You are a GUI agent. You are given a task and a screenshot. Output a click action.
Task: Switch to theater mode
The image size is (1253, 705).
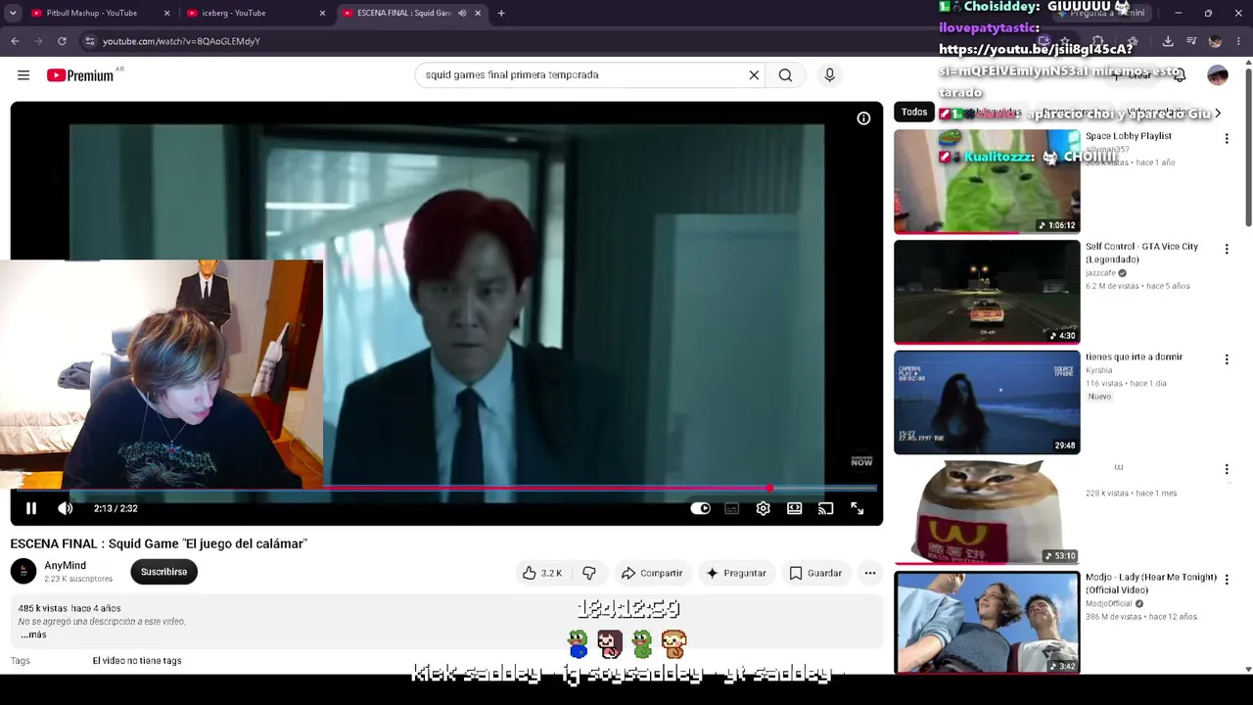pyautogui.click(x=794, y=508)
